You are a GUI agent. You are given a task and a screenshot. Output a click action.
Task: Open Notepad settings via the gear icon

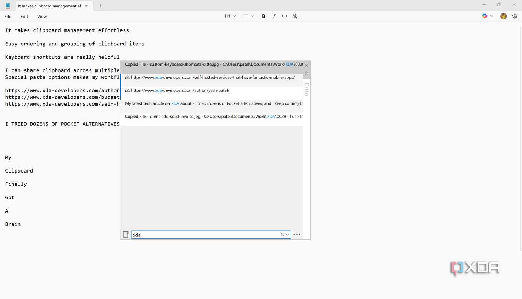tap(515, 16)
